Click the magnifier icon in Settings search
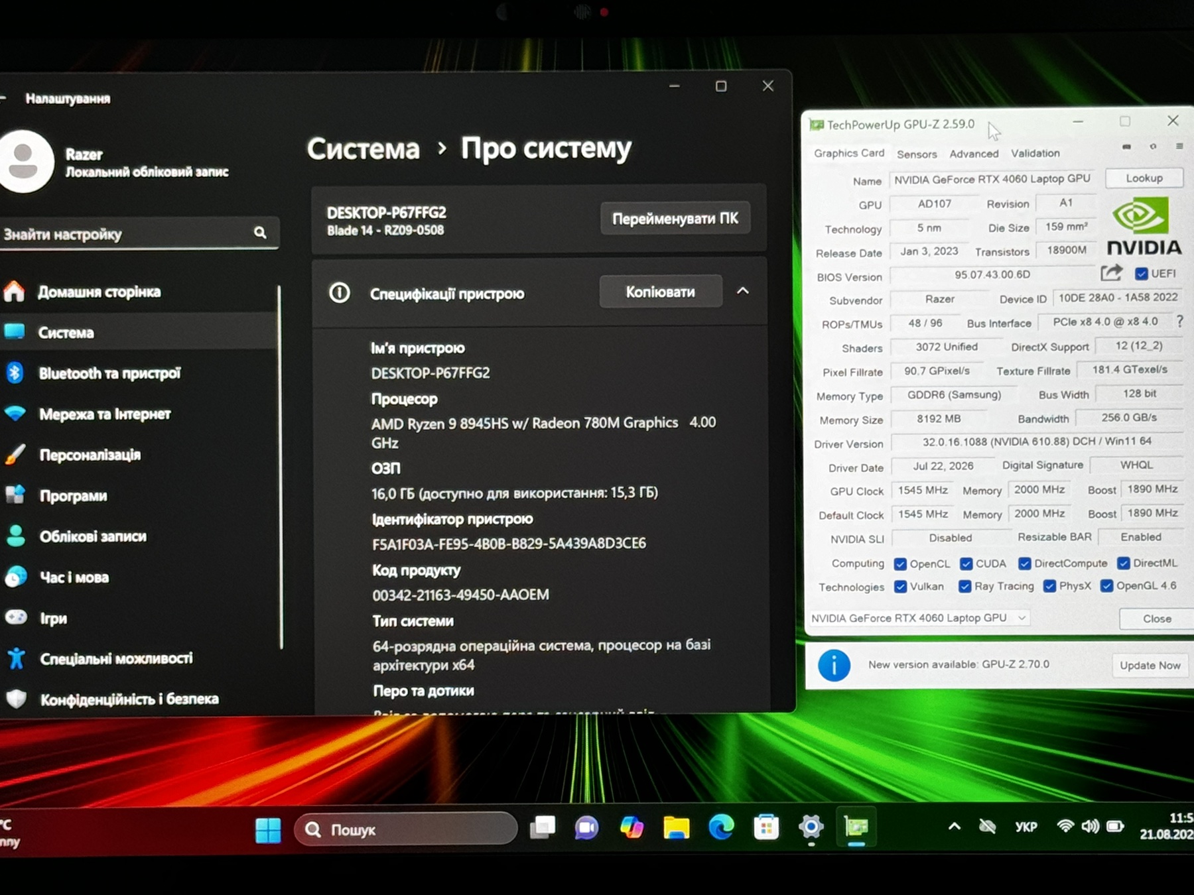This screenshot has height=895, width=1194. tap(260, 233)
